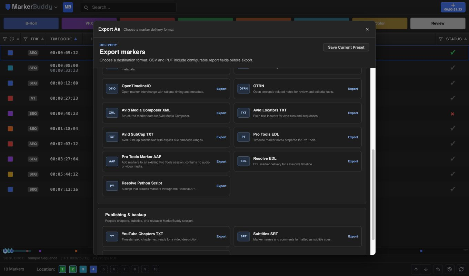Viewport: 469px width, 276px height.
Task: Toggle status checkmark for 00:02:03:12 row
Action: (453, 144)
